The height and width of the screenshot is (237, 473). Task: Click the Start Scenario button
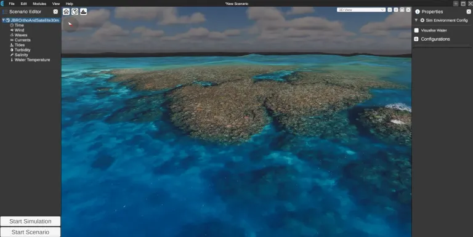30,232
